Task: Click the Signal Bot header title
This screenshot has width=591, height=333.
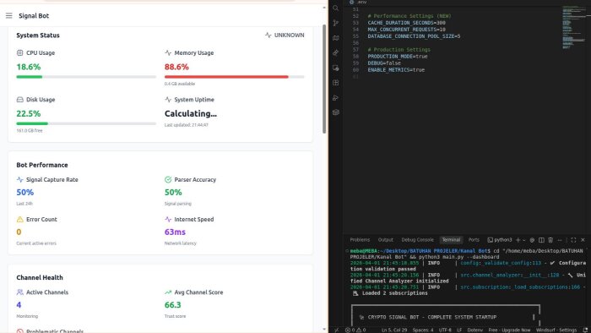Action: tap(34, 15)
